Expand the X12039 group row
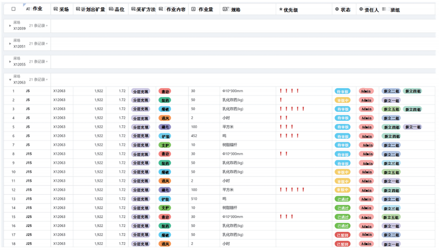Screen dimensions: 439x250 coord(10,26)
